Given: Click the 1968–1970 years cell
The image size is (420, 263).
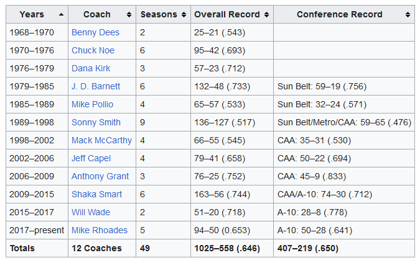Looking at the screenshot, I should [x=32, y=32].
